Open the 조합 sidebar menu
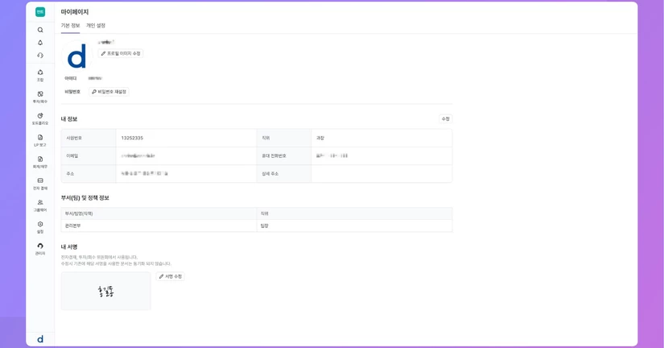Screen dimensions: 664x348 pyautogui.click(x=40, y=75)
